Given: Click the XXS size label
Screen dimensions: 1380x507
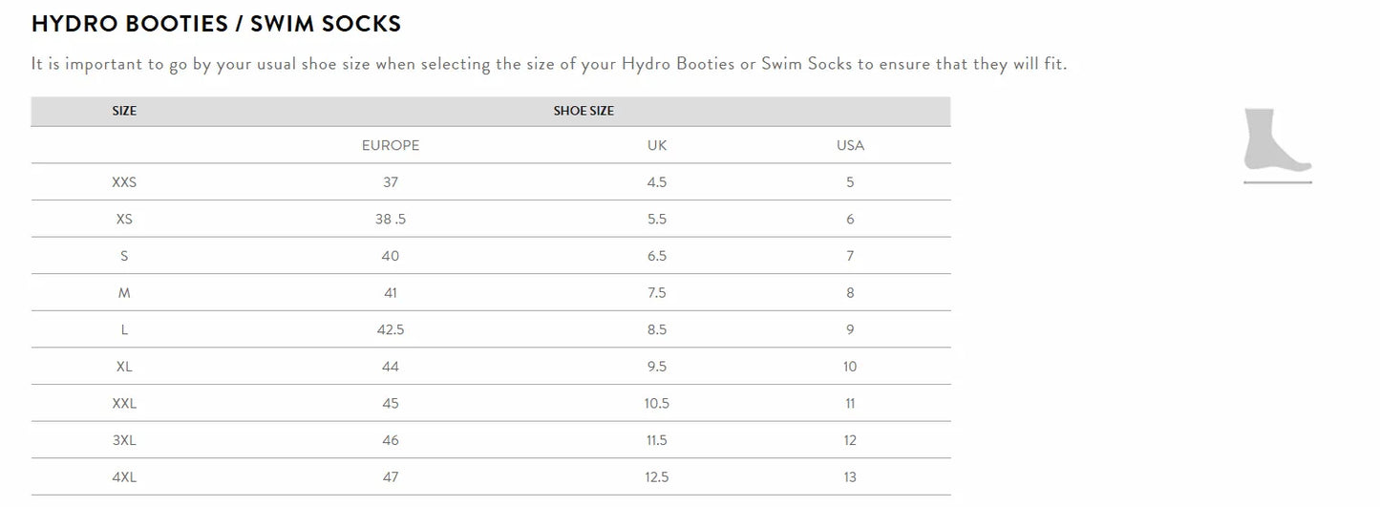Looking at the screenshot, I should click(124, 182).
